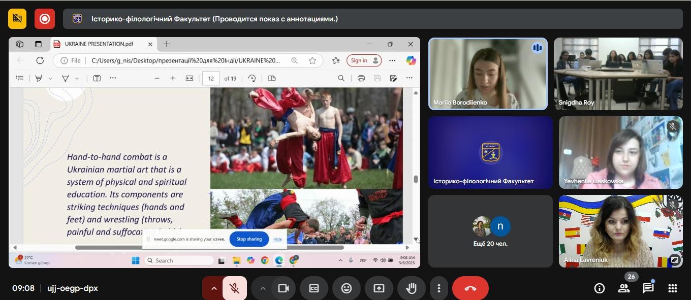Open more PDF tools ellipsis left

[x=113, y=78]
